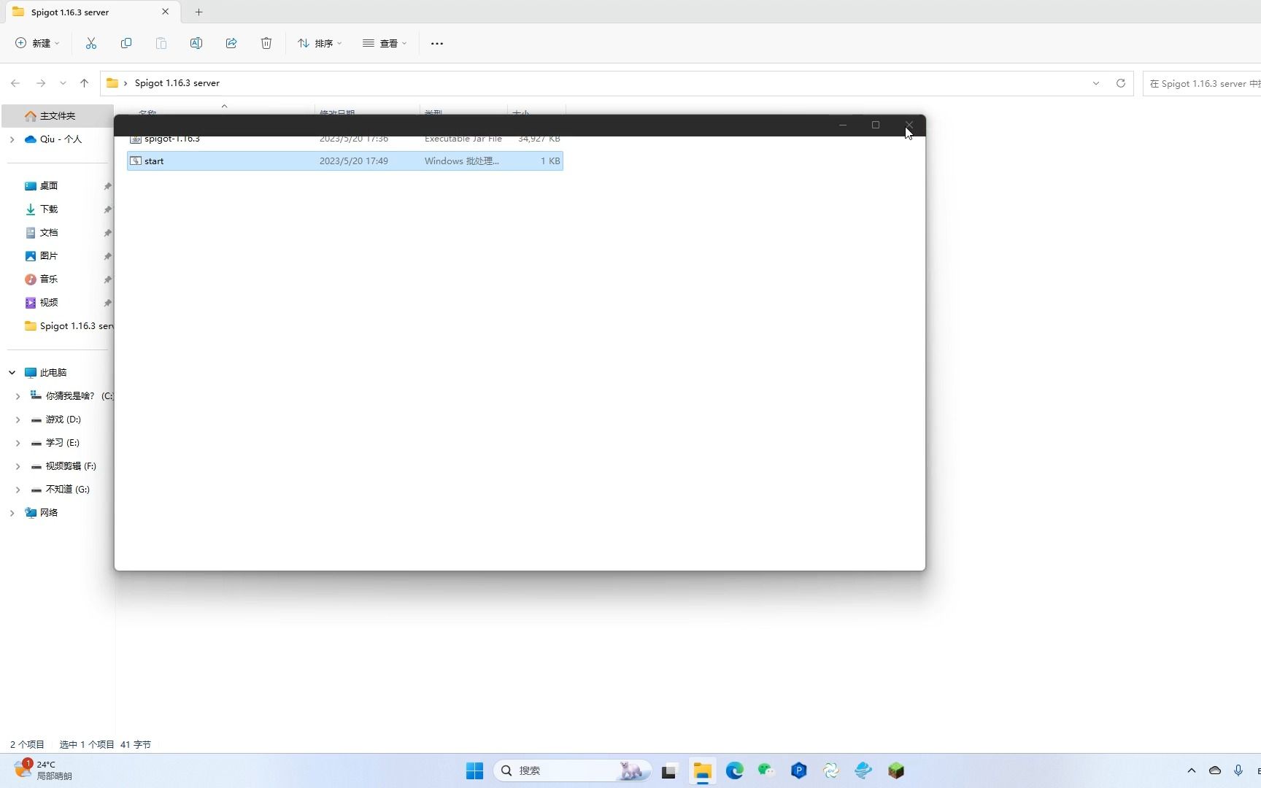Open the 24°C weather widget
Image resolution: width=1261 pixels, height=788 pixels.
[44, 770]
